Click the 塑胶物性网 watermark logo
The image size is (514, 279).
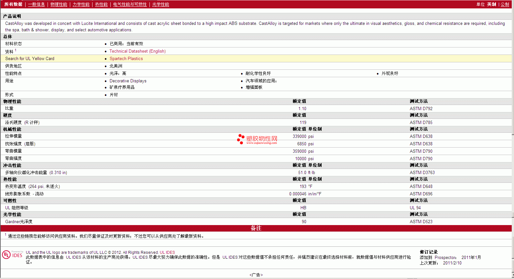pos(257,139)
